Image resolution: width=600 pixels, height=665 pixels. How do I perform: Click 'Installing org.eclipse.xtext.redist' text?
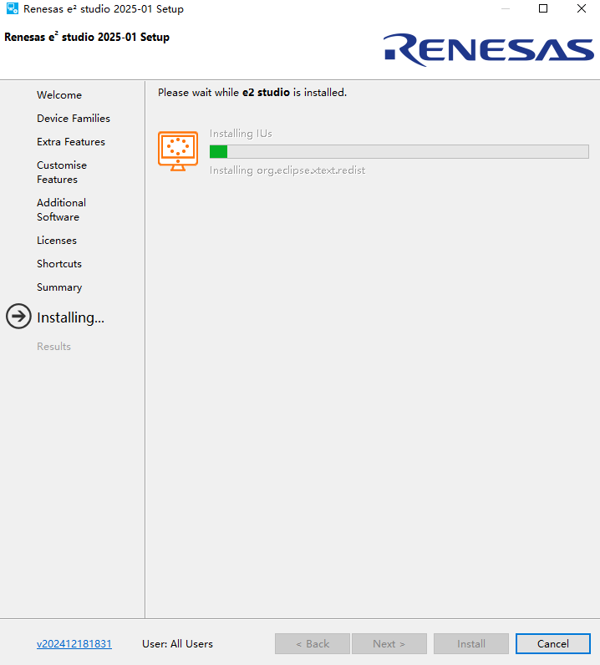pos(287,170)
